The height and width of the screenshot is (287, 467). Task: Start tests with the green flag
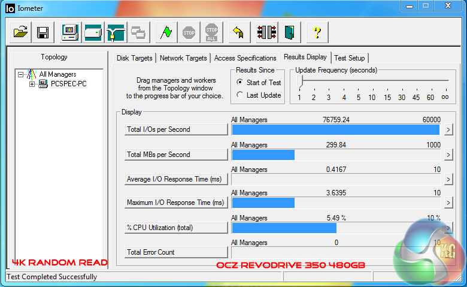tap(166, 32)
